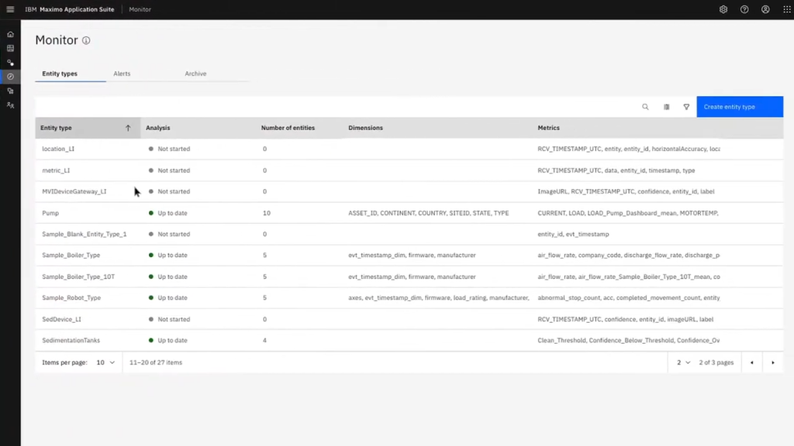This screenshot has width=794, height=446.
Task: Open the filter icon in the table toolbar
Action: point(685,107)
